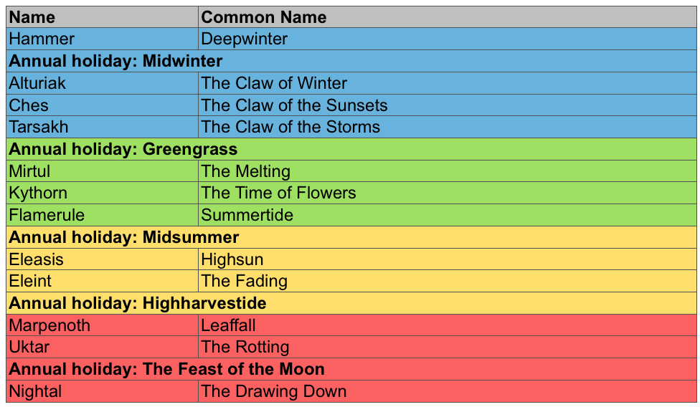Select the Eleint cell
Screen dimensions: 700x407
(103, 281)
